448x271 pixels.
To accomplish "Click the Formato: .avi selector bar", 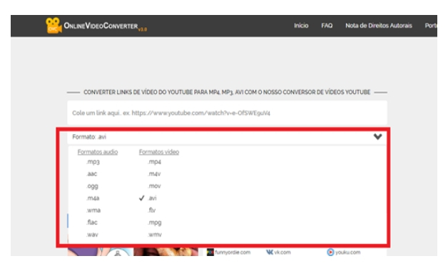I will coord(227,137).
